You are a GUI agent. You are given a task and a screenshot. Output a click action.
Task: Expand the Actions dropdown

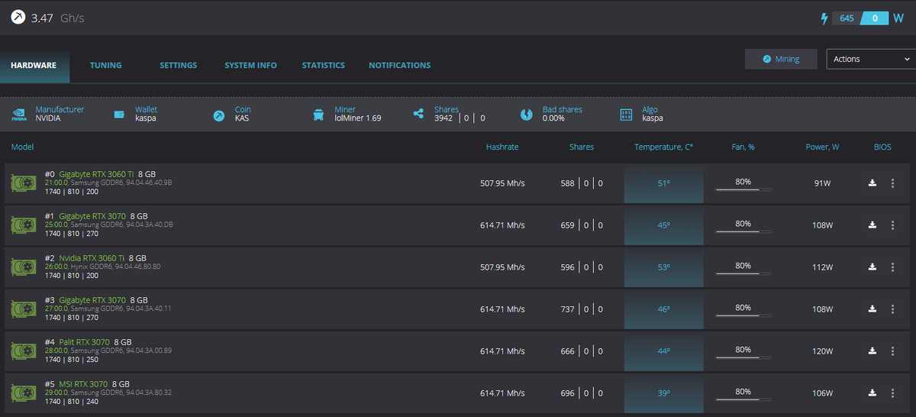(x=871, y=59)
